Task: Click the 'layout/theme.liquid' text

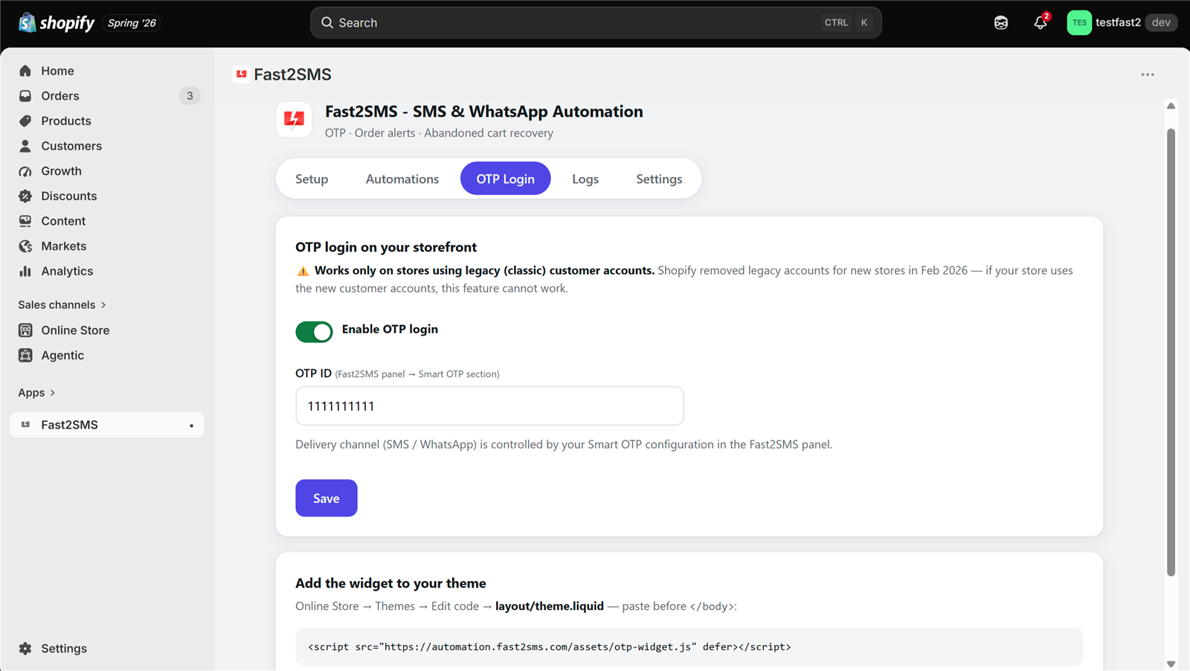Action: click(550, 606)
